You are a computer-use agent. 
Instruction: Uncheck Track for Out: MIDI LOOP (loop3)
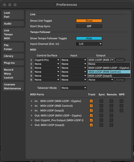(91, 125)
